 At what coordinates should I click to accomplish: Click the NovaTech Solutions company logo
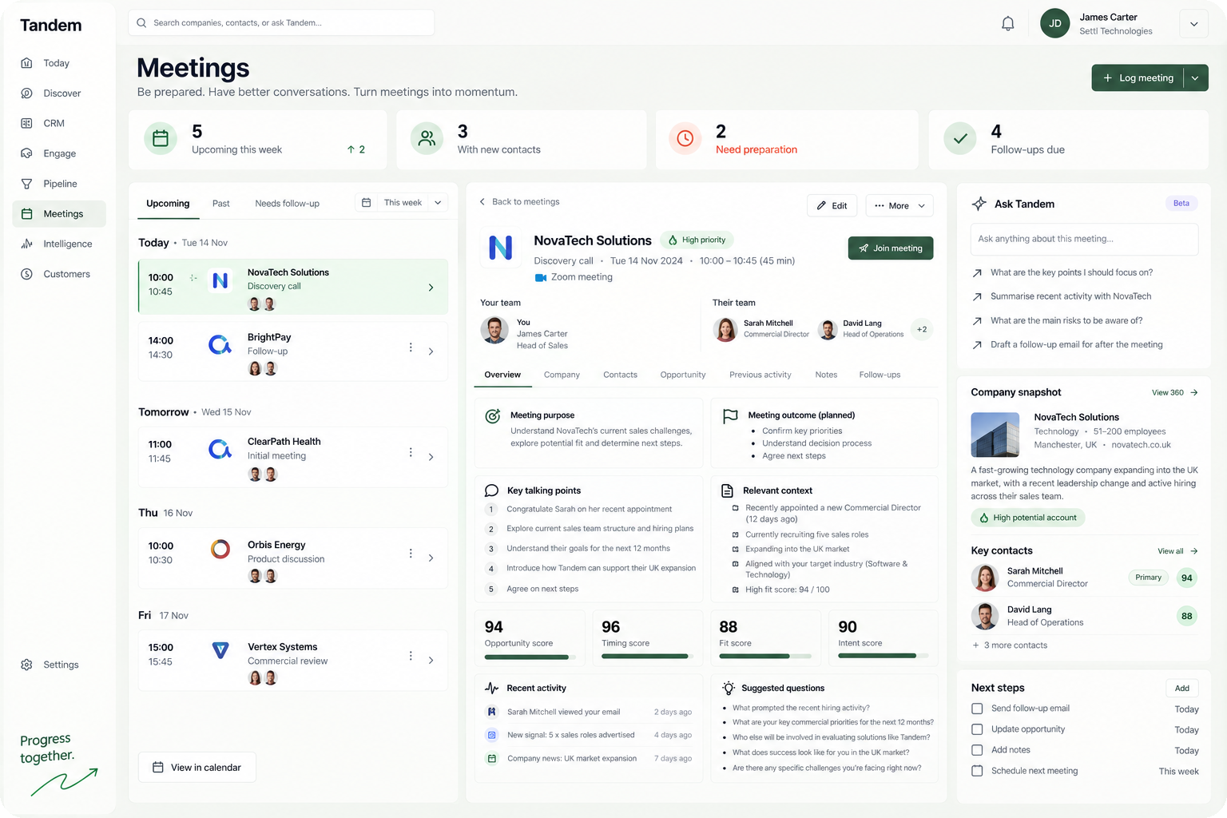click(501, 248)
